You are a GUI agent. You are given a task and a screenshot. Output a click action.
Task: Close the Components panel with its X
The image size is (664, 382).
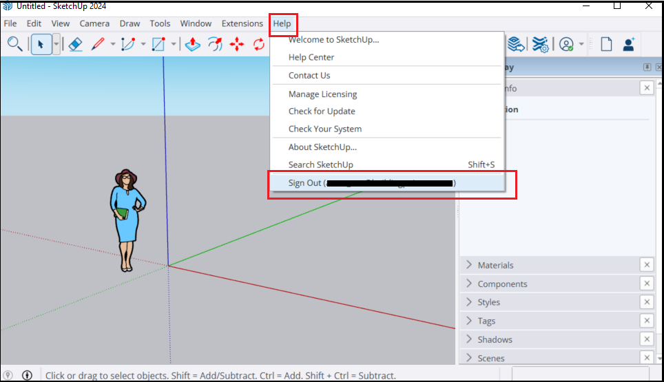[646, 284]
